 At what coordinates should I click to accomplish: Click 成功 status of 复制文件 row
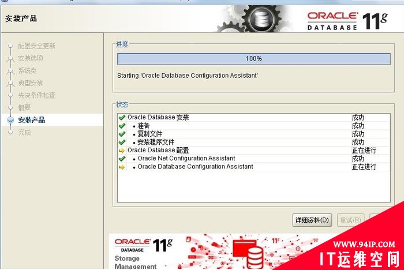point(358,134)
